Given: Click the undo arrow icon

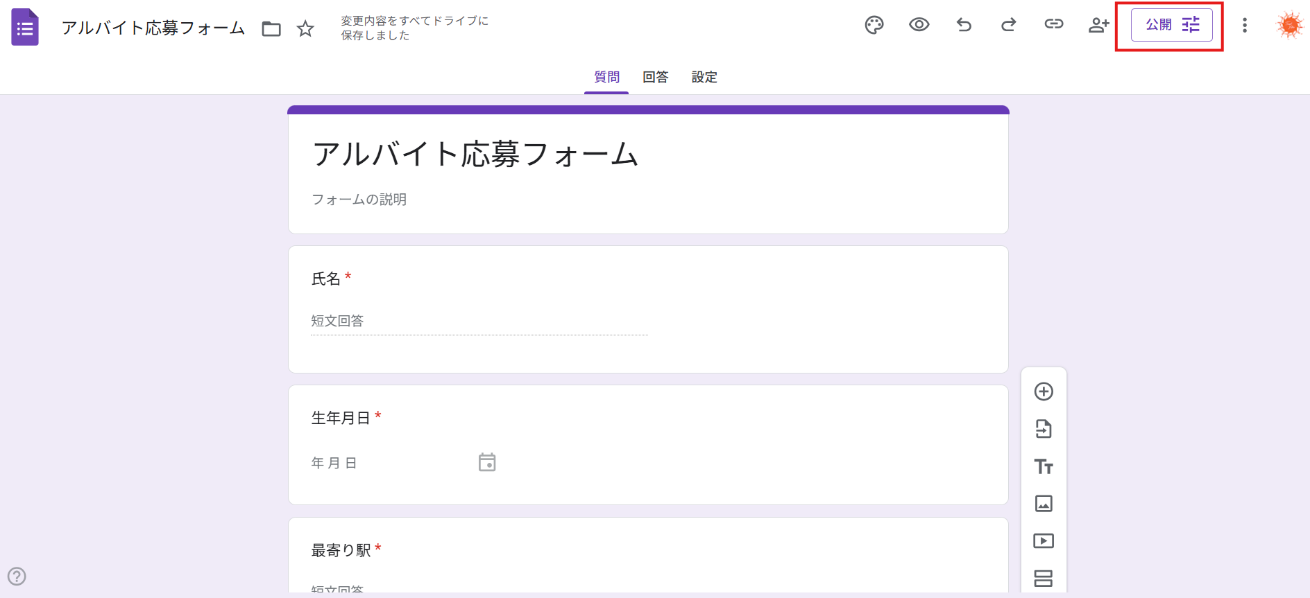Looking at the screenshot, I should point(964,25).
